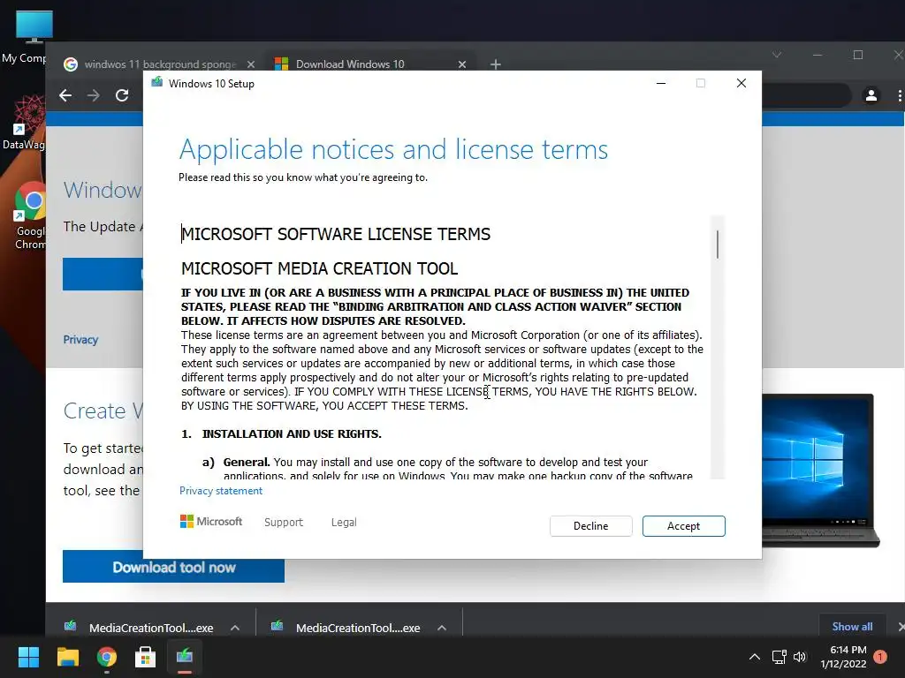Close the Windows 10 Setup dialog
The width and height of the screenshot is (905, 678).
(x=741, y=83)
